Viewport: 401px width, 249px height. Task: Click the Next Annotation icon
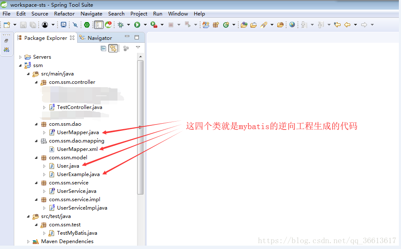coord(304,25)
